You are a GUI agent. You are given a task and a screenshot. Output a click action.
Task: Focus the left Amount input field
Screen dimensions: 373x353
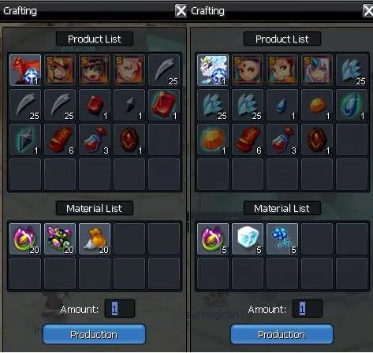(x=120, y=309)
